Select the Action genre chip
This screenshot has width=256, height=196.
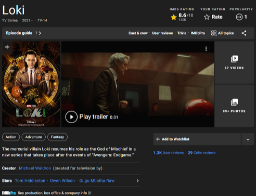(x=11, y=137)
